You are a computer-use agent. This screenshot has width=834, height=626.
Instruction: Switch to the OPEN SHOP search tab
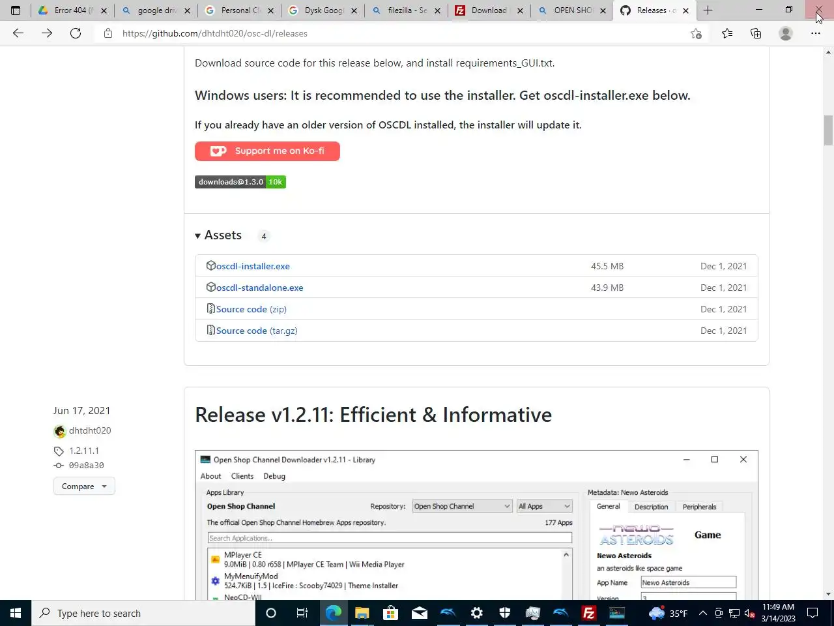point(572,10)
